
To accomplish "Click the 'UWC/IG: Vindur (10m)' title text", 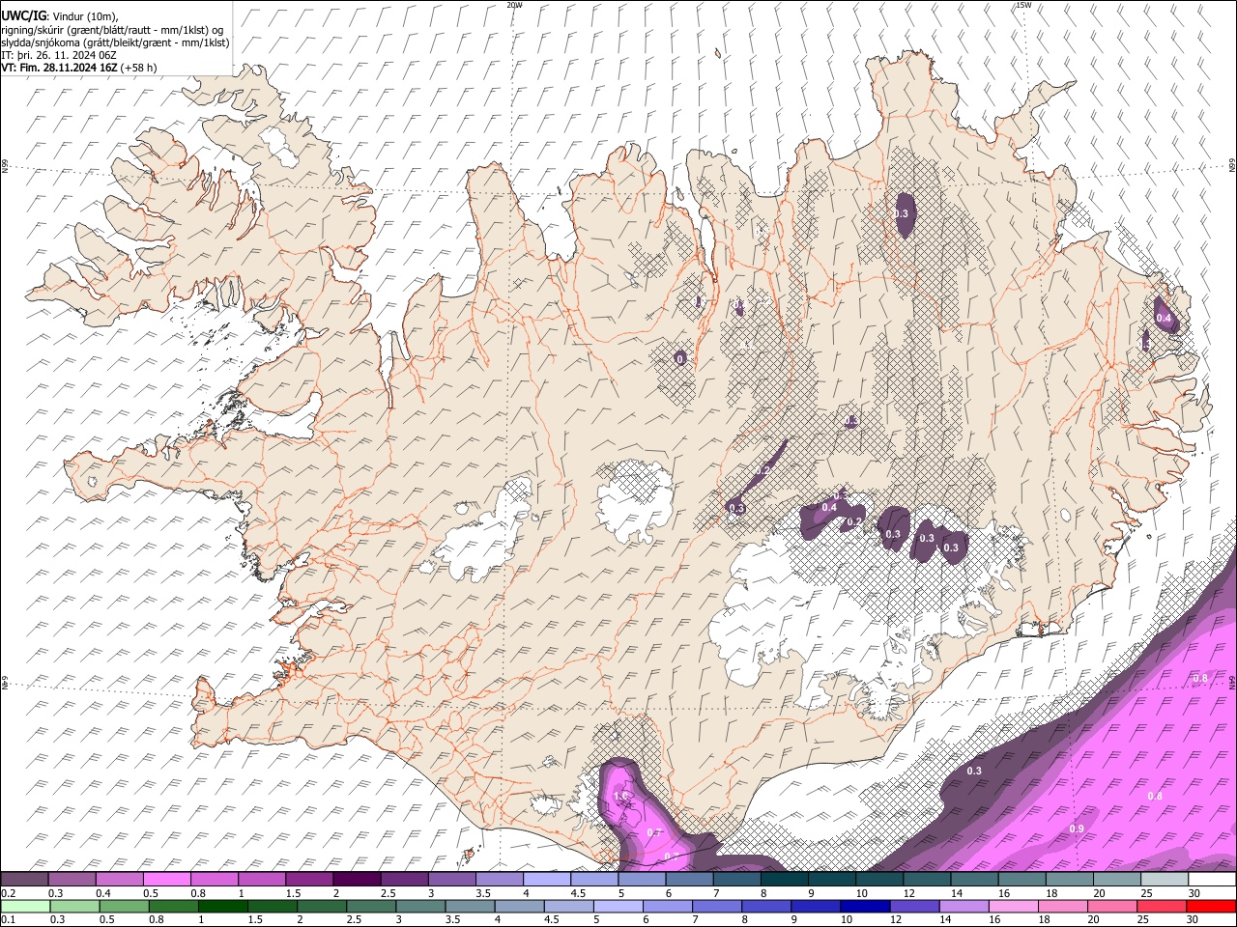I will point(60,15).
